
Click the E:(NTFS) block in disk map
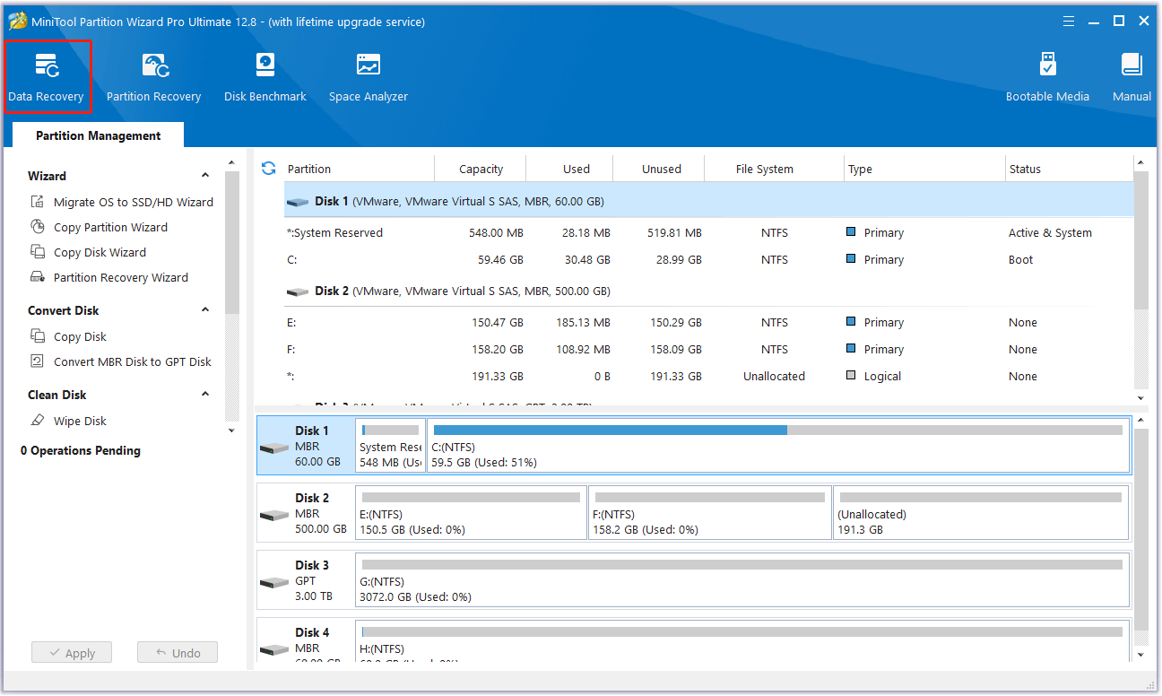coord(471,513)
